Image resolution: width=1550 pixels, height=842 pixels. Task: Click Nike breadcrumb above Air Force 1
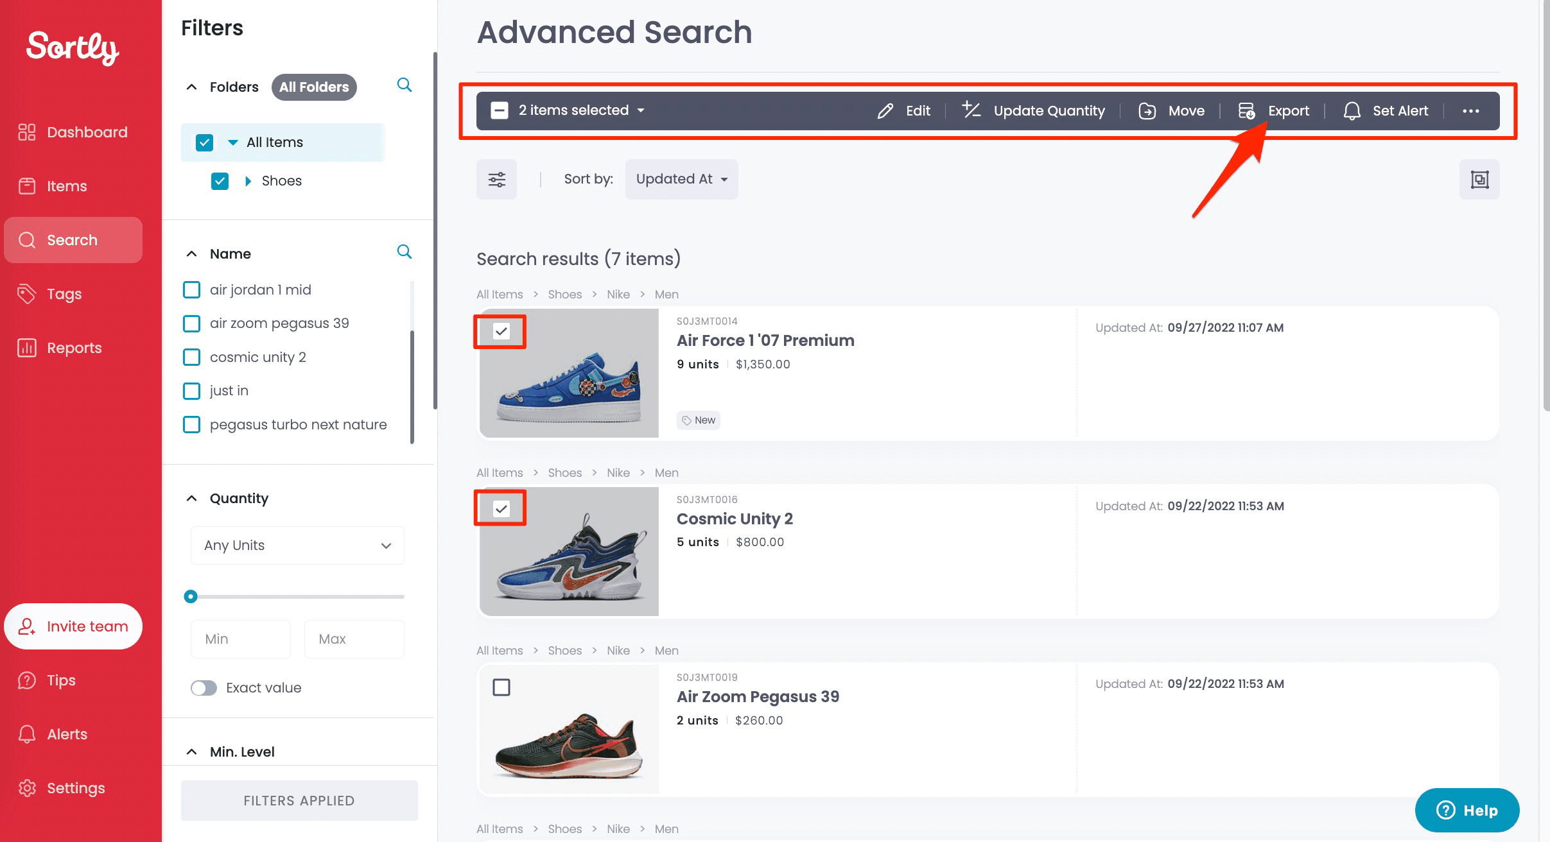pyautogui.click(x=618, y=295)
